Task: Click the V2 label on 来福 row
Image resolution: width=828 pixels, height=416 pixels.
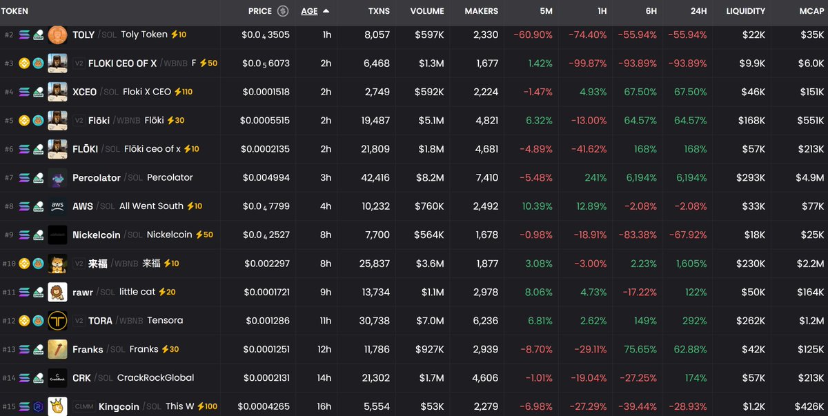Action: [79, 264]
